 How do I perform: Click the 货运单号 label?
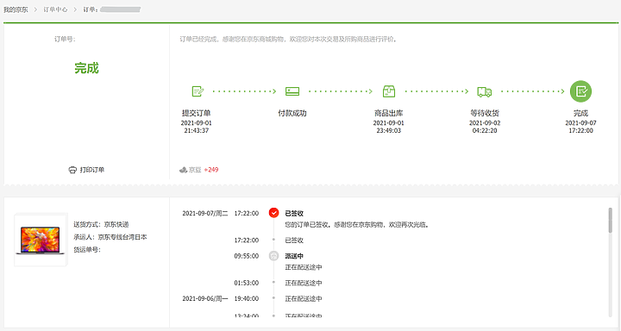pos(87,250)
